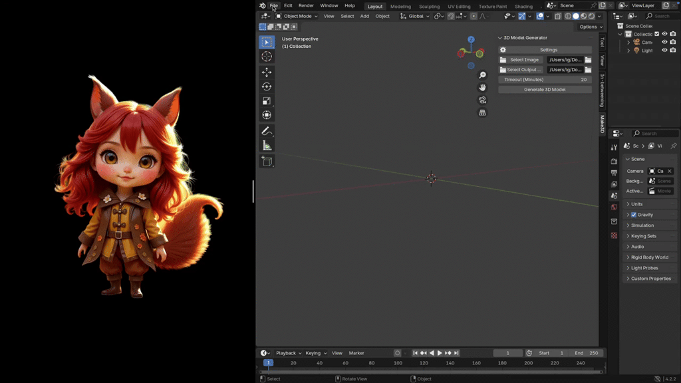The height and width of the screenshot is (383, 681).
Task: Choose the Rotate tool
Action: click(x=267, y=86)
